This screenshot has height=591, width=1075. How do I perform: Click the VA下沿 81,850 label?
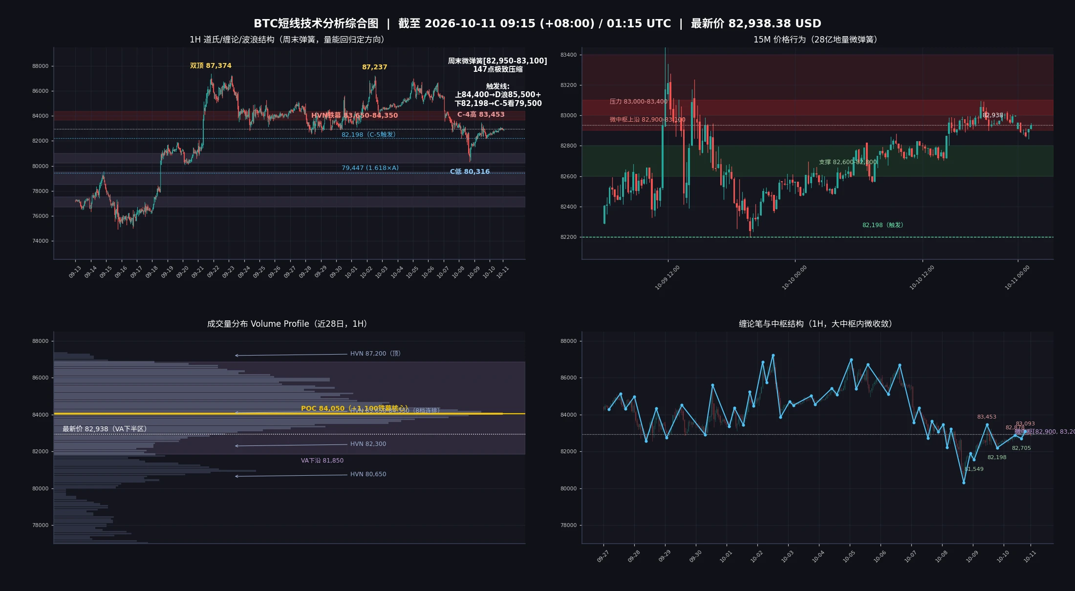322,460
